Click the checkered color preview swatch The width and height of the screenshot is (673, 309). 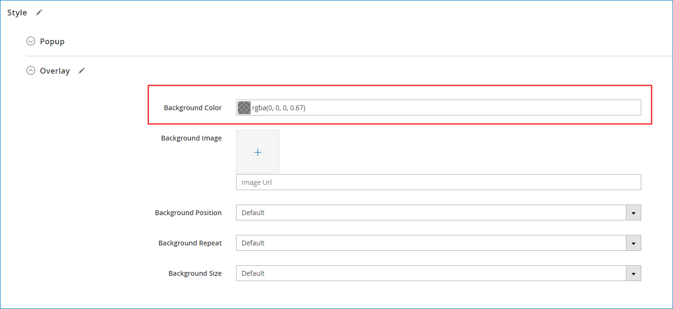(244, 107)
